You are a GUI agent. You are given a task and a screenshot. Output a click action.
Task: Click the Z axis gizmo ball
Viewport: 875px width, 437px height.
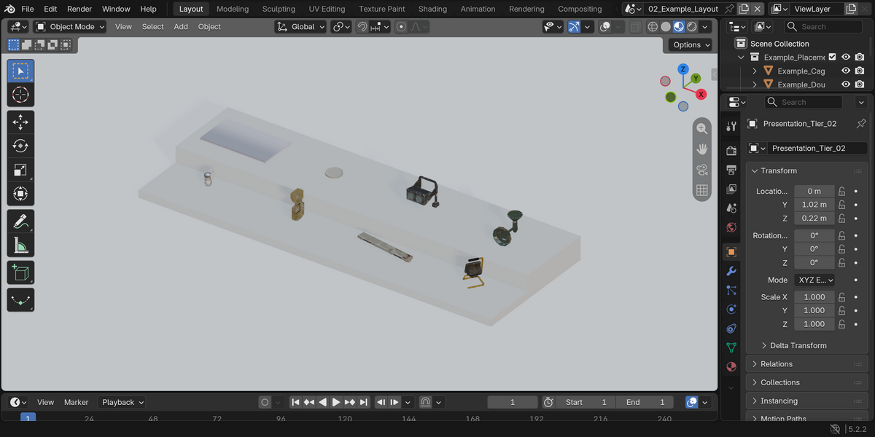point(683,69)
